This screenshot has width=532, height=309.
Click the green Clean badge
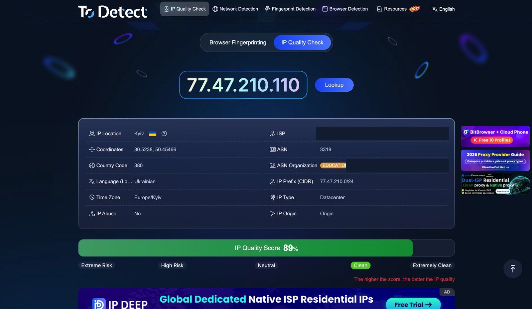pos(360,265)
